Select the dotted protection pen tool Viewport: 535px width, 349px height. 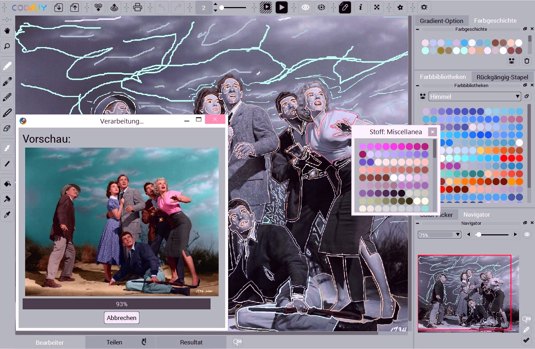coord(7,97)
